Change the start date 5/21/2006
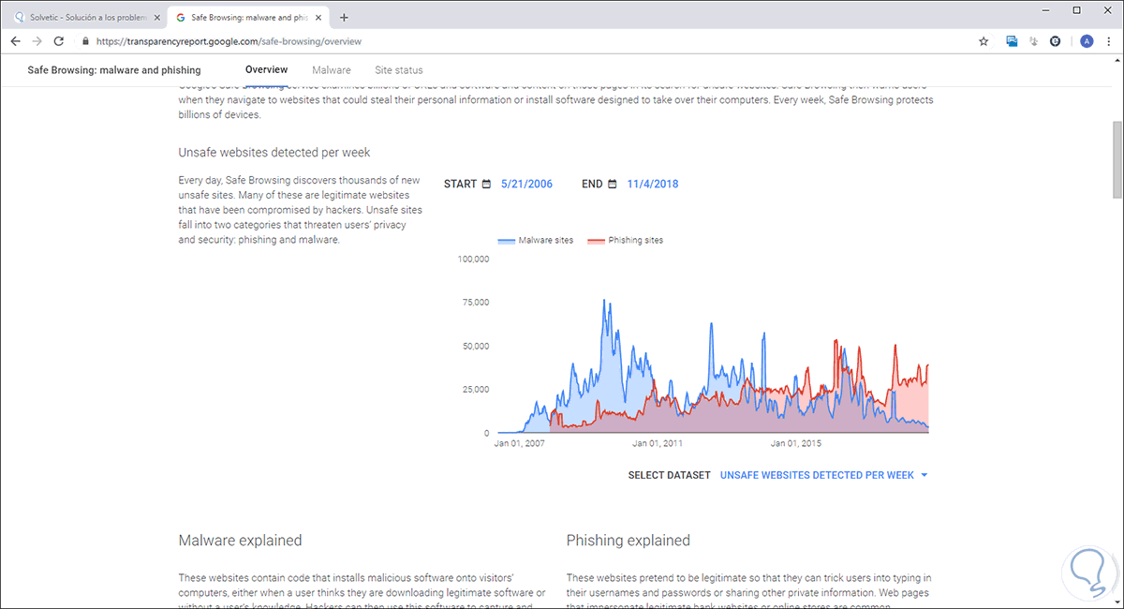 click(x=526, y=185)
